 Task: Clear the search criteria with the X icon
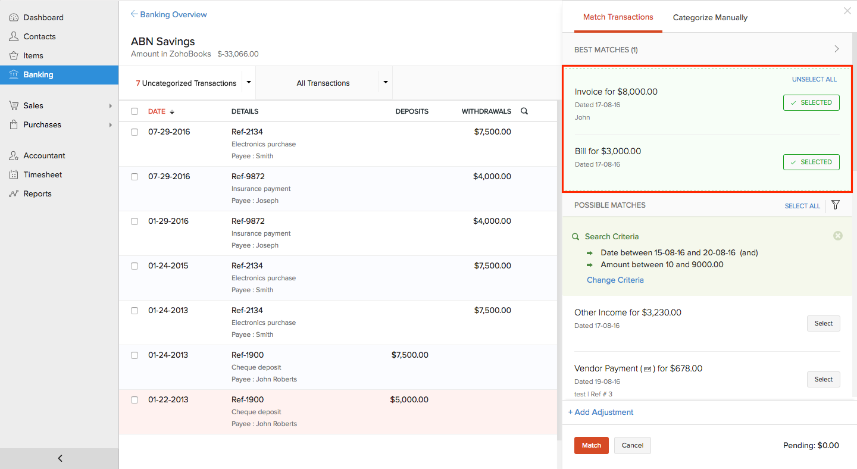tap(838, 236)
